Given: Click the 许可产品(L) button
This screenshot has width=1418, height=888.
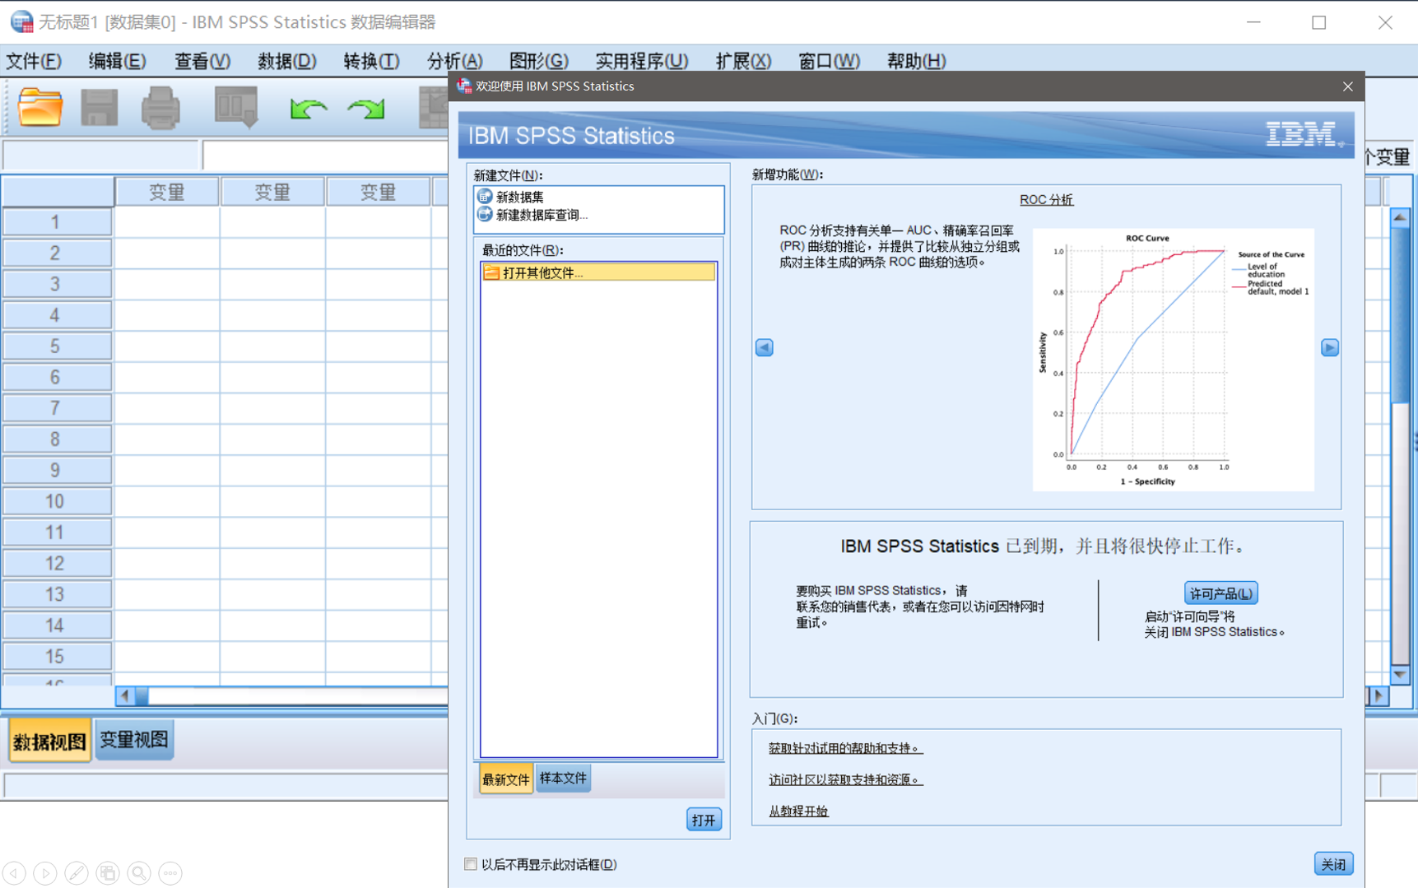Looking at the screenshot, I should click(x=1220, y=593).
